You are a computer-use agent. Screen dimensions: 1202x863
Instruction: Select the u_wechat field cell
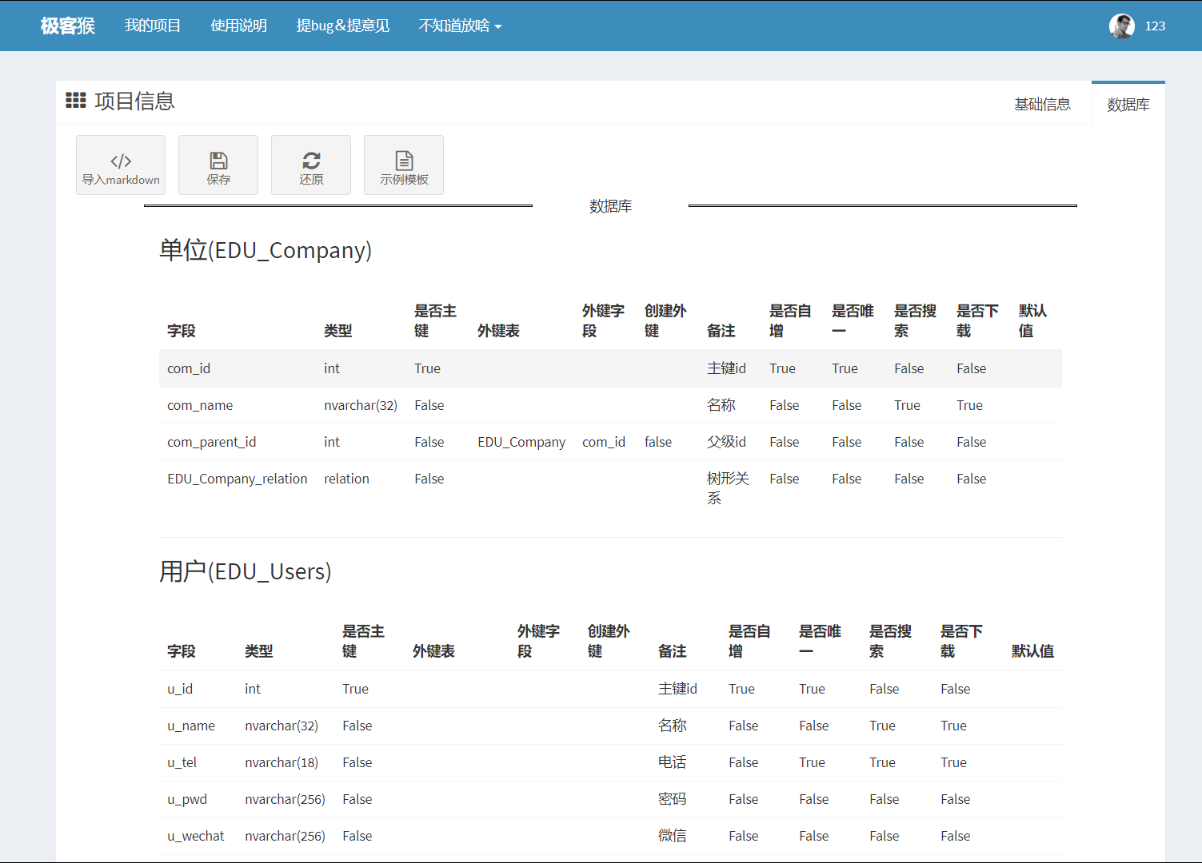[x=196, y=836]
